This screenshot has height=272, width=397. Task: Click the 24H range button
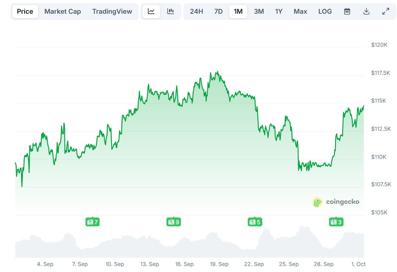click(196, 11)
